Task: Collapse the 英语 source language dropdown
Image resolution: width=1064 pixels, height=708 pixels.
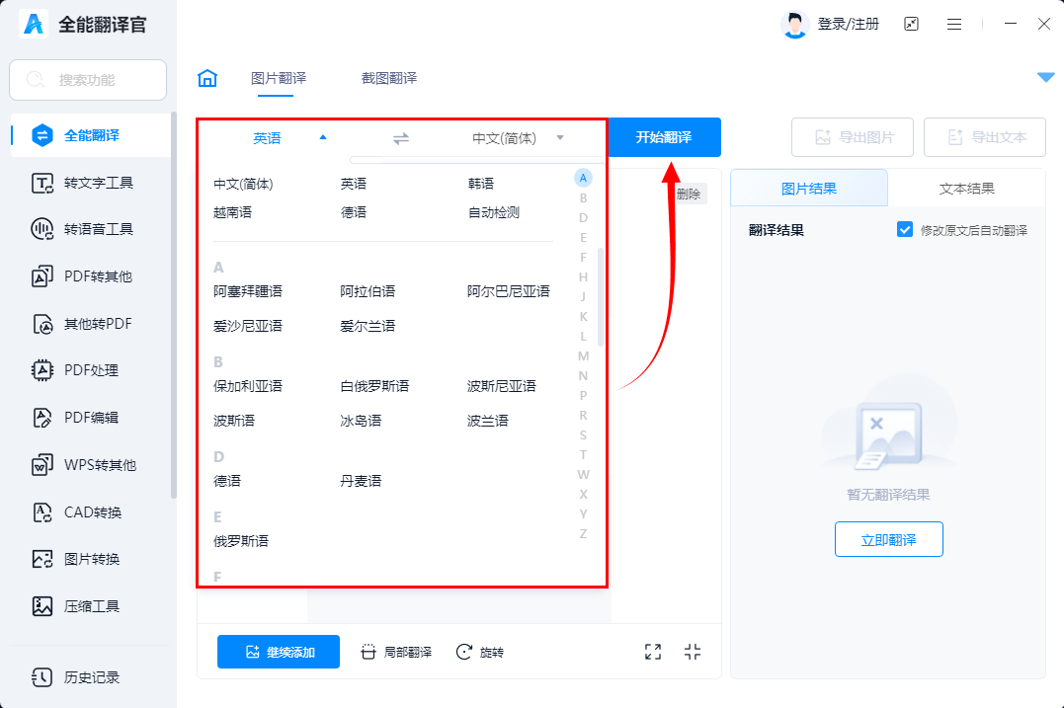Action: tap(322, 138)
